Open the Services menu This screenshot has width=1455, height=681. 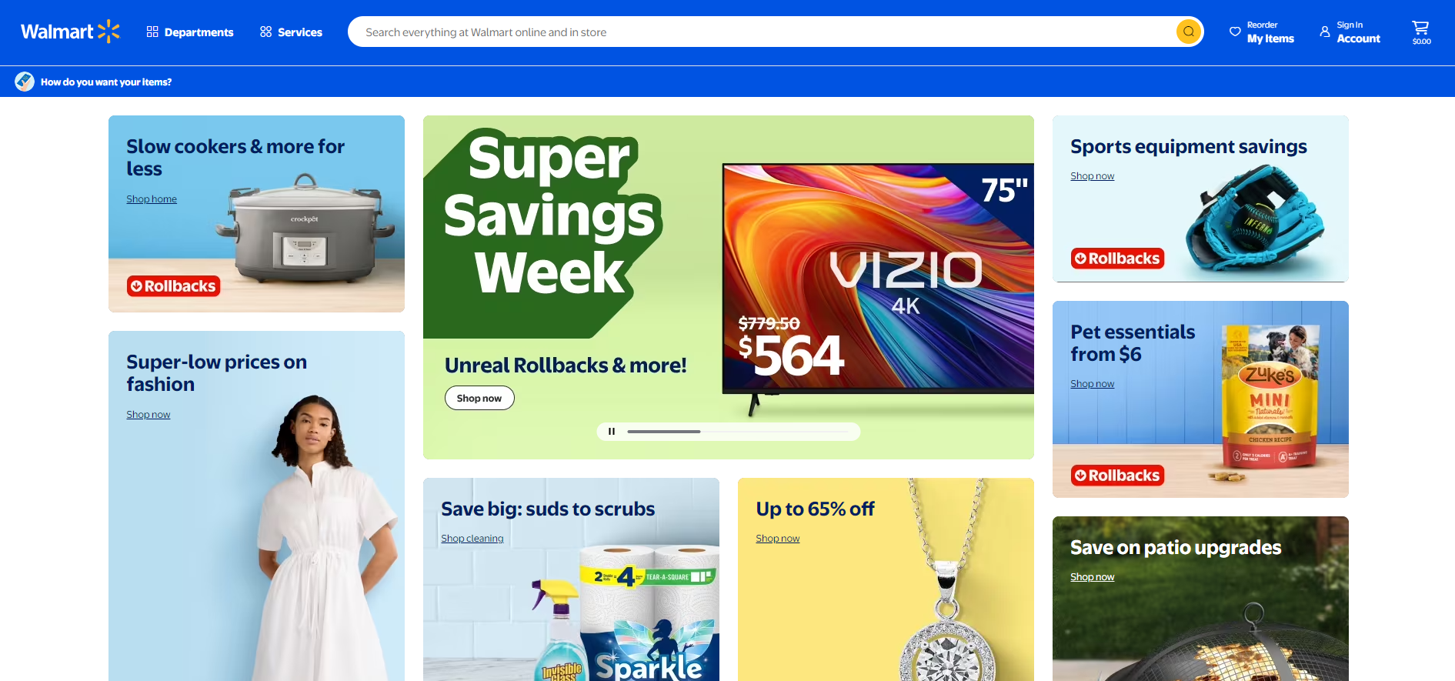(291, 32)
